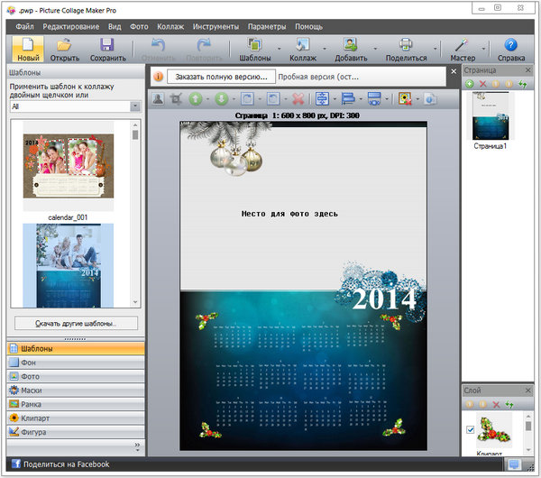Open the template category 'All' dropdown

pos(135,106)
